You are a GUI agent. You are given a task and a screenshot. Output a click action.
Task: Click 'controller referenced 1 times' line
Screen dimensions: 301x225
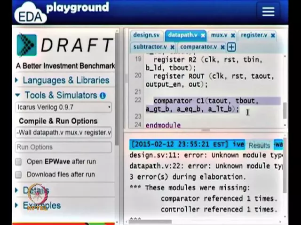(x=219, y=210)
